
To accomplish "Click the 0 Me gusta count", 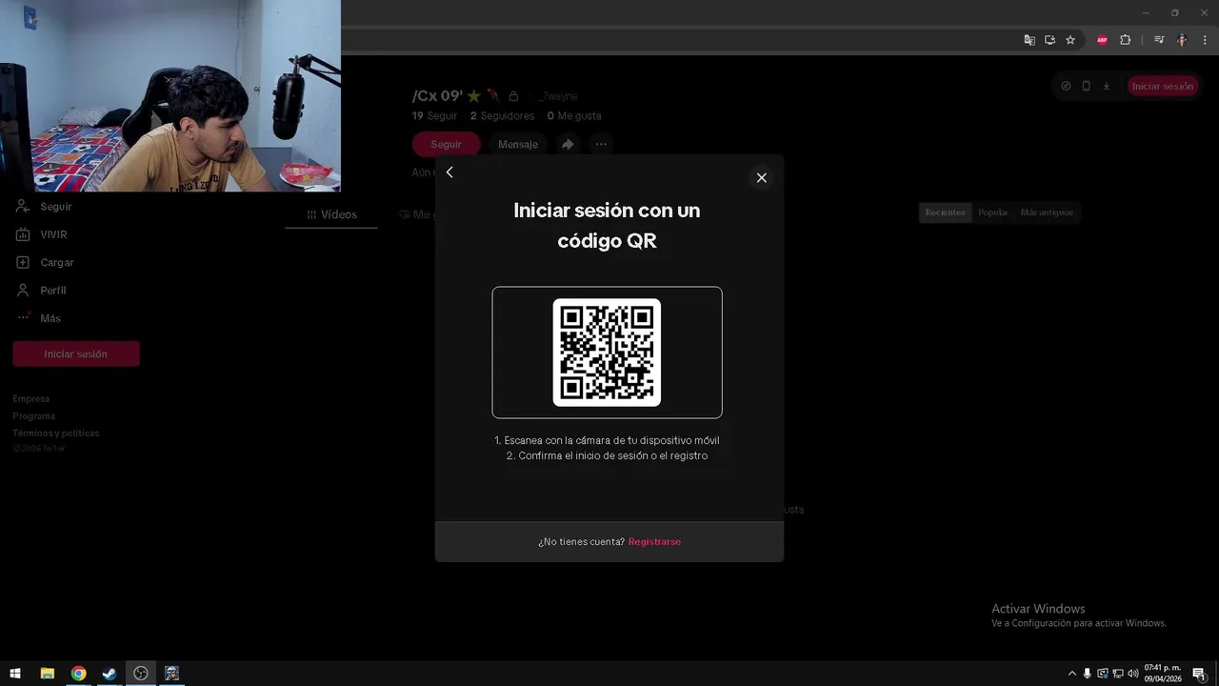I will [x=574, y=116].
